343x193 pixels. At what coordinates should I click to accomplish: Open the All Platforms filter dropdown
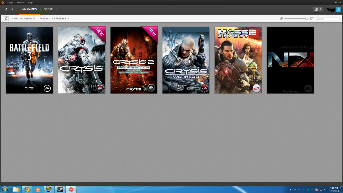tap(60, 19)
